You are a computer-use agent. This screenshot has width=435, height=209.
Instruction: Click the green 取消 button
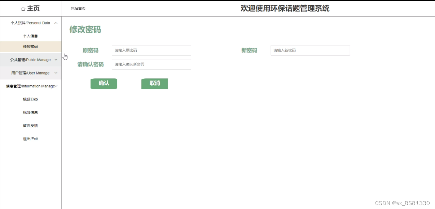pos(155,83)
